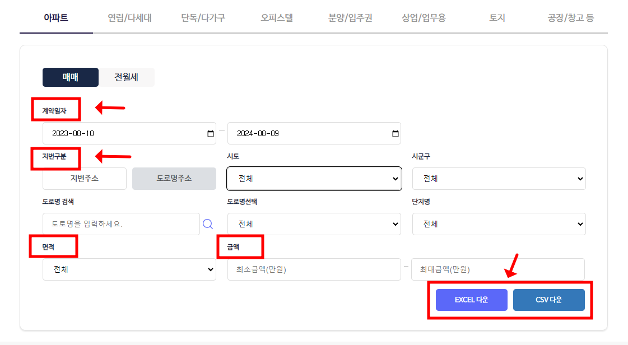This screenshot has width=628, height=345.
Task: Switch to 전월세 rental mode
Action: 125,77
